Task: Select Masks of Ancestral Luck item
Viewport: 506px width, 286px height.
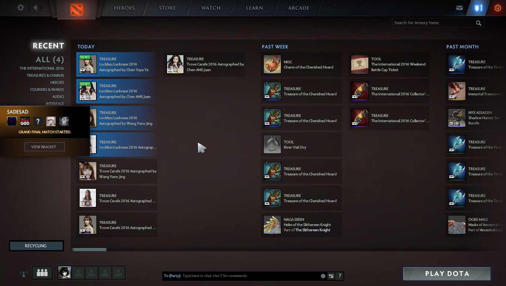Action: click(x=476, y=225)
